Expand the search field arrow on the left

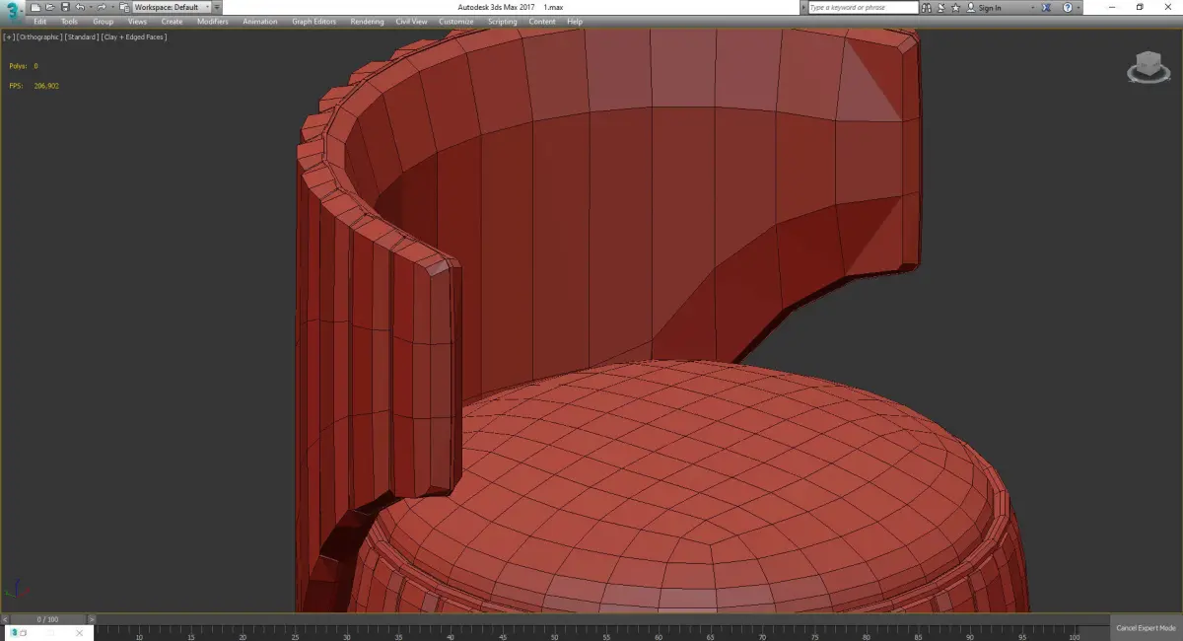pyautogui.click(x=803, y=7)
